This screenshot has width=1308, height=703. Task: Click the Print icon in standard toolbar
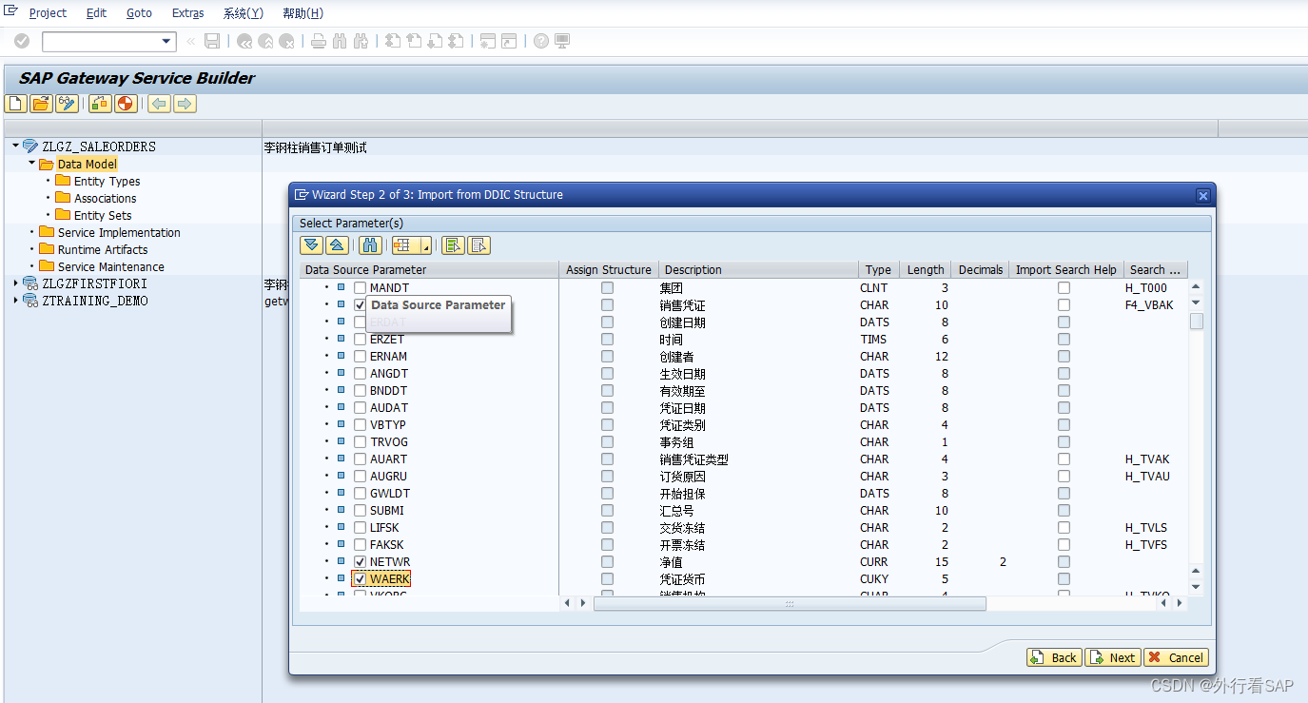tap(319, 41)
